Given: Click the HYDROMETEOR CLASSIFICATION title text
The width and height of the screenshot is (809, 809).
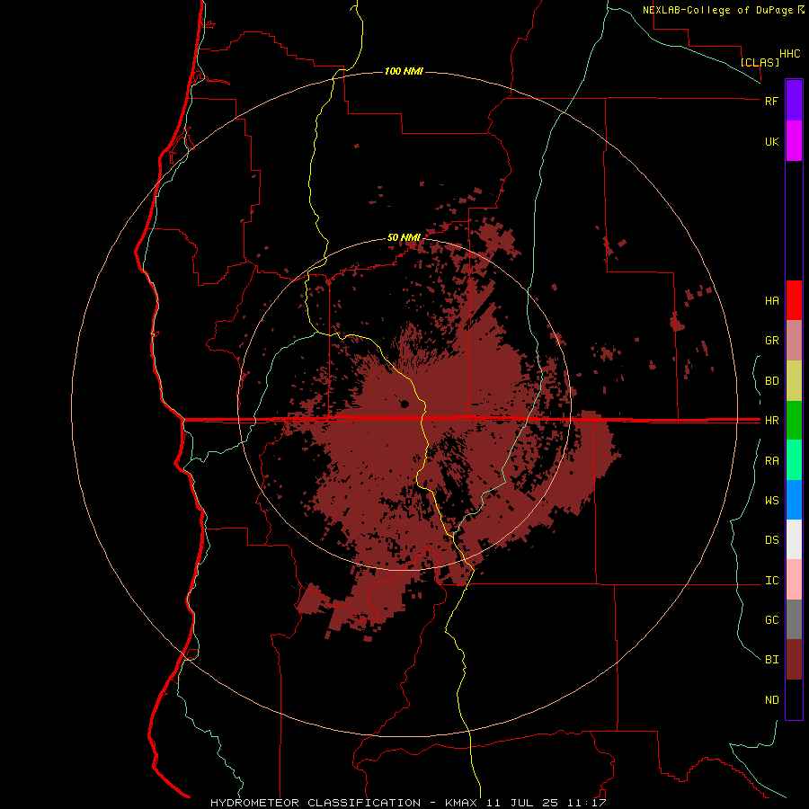Looking at the screenshot, I should point(316,803).
